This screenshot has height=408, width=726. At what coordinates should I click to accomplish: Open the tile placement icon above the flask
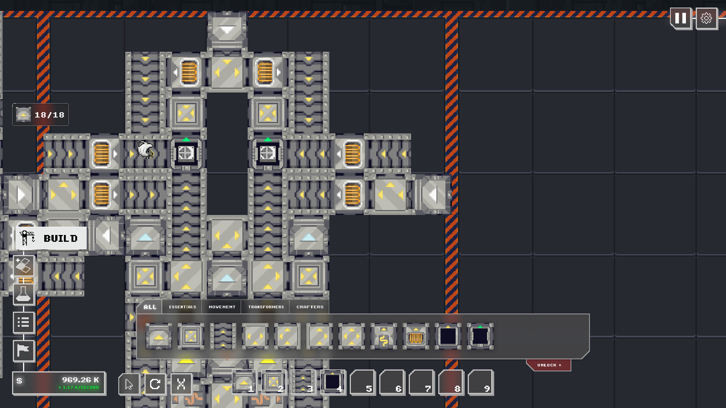[x=24, y=266]
